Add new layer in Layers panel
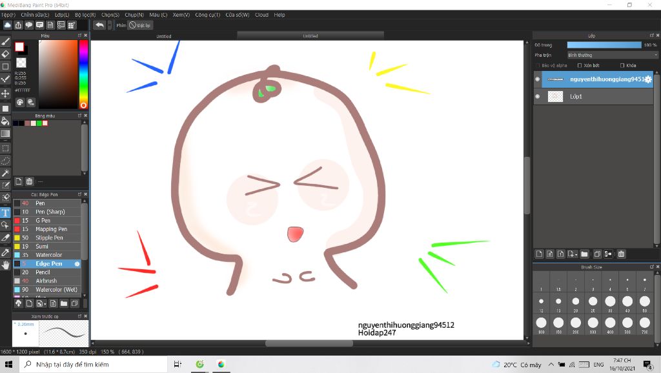 (539, 254)
